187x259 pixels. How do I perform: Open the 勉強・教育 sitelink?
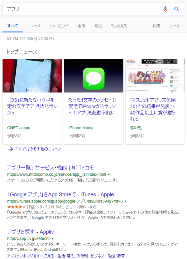pyautogui.click(x=116, y=256)
